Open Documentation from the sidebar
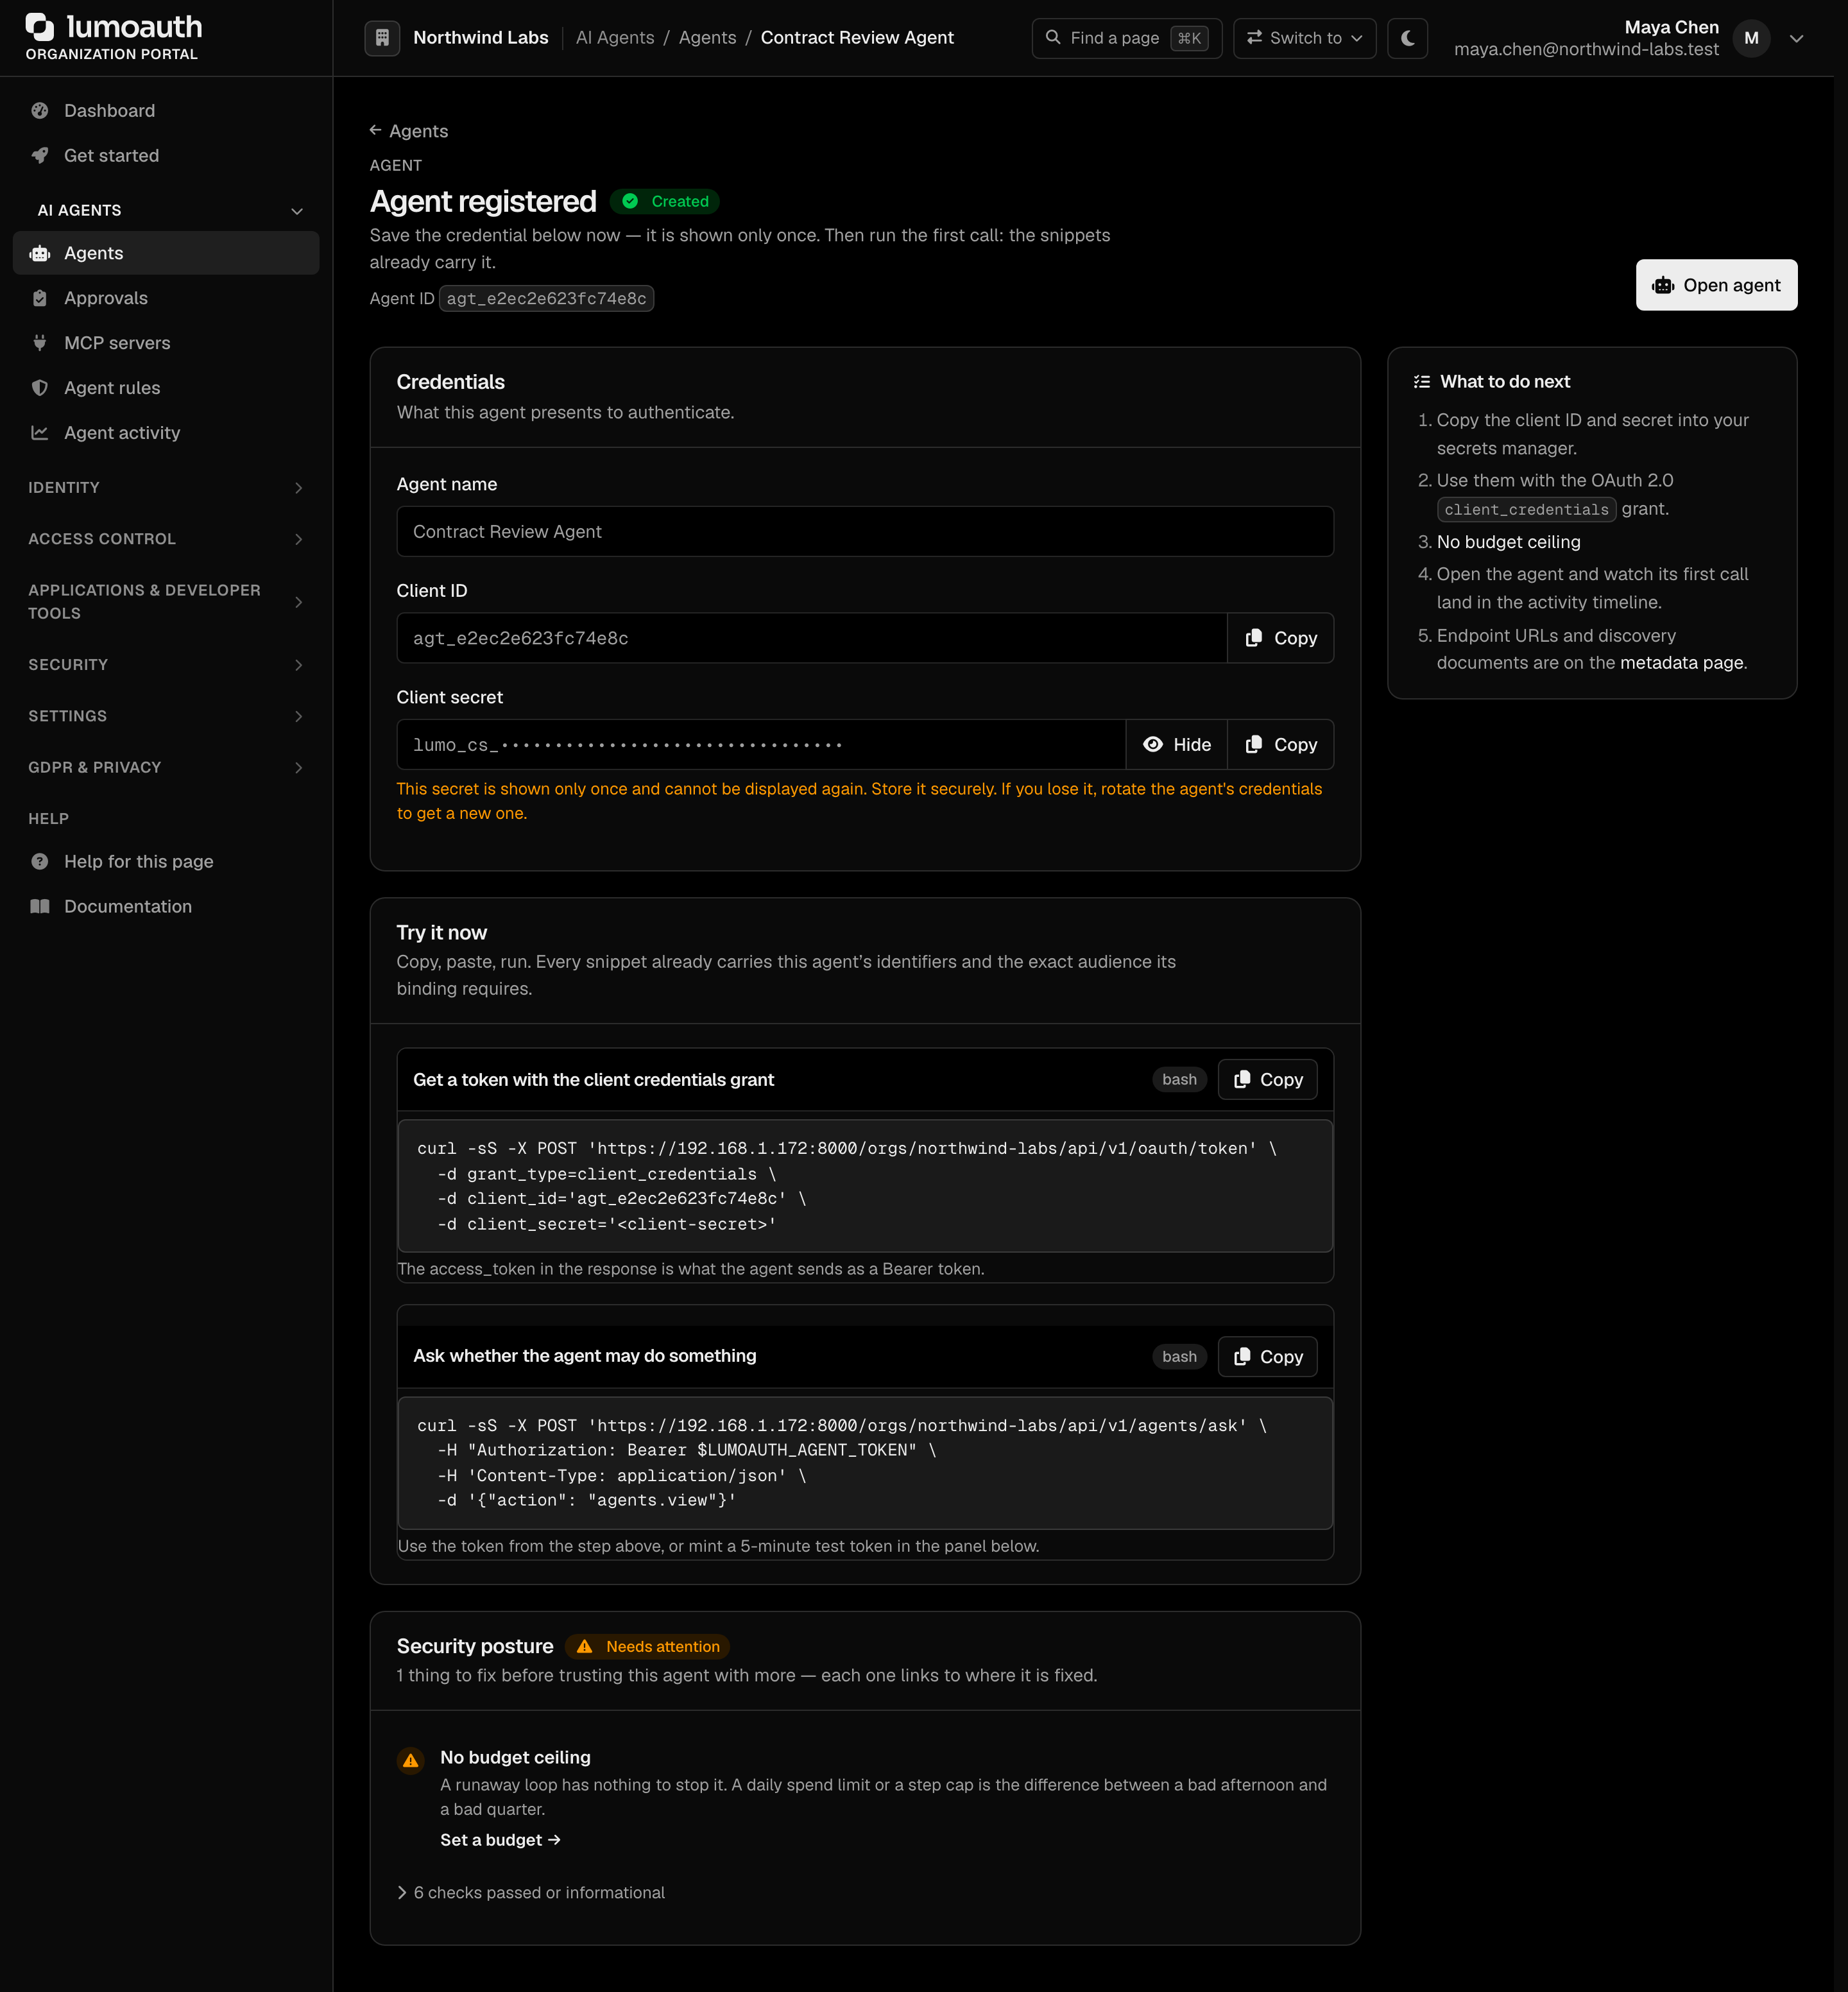Image resolution: width=1848 pixels, height=1992 pixels. pos(166,907)
